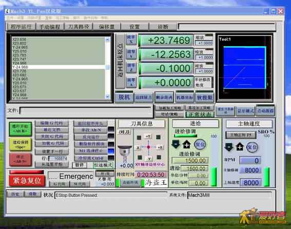
Task: Click the -X edge finder button
Action: point(138,148)
